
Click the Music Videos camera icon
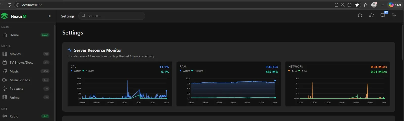point(5,80)
